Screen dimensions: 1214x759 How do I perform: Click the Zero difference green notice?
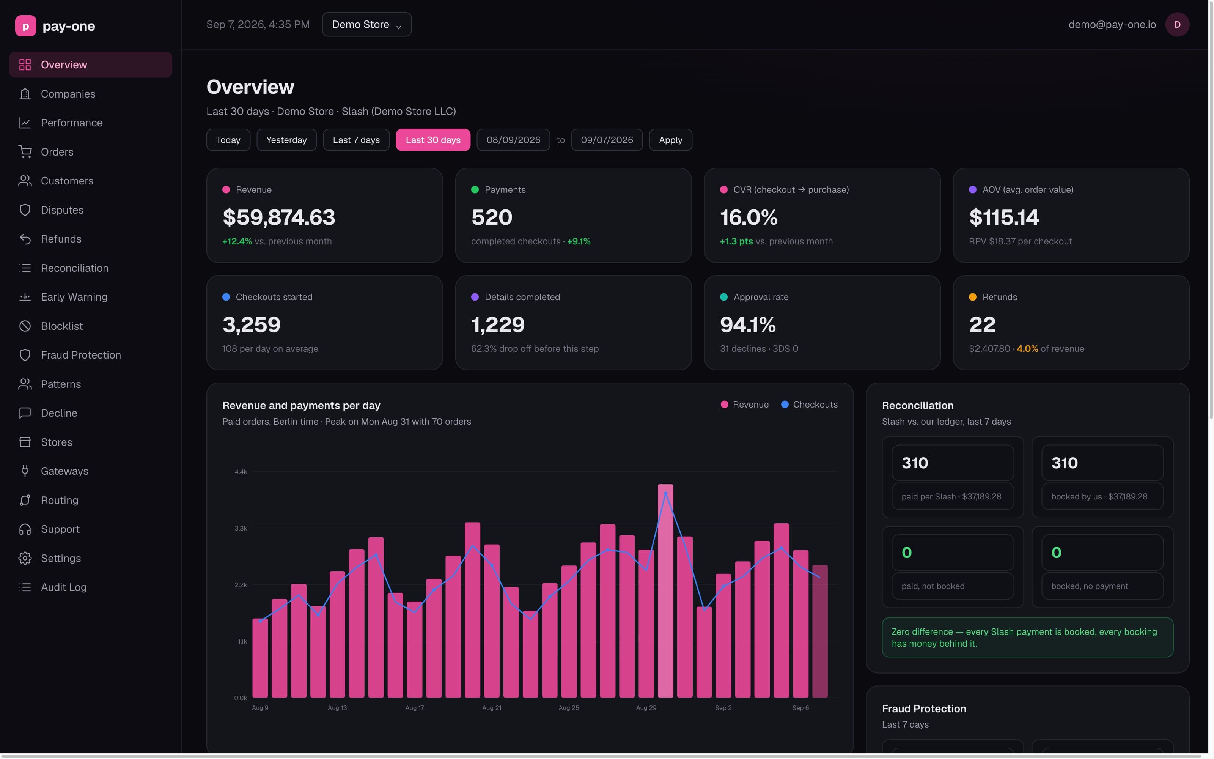[x=1027, y=638]
